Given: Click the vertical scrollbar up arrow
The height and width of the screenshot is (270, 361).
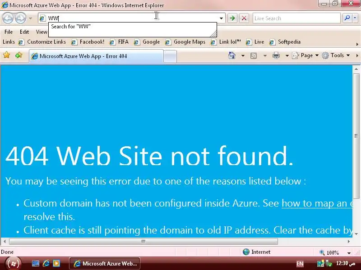Looking at the screenshot, I should (x=356, y=69).
